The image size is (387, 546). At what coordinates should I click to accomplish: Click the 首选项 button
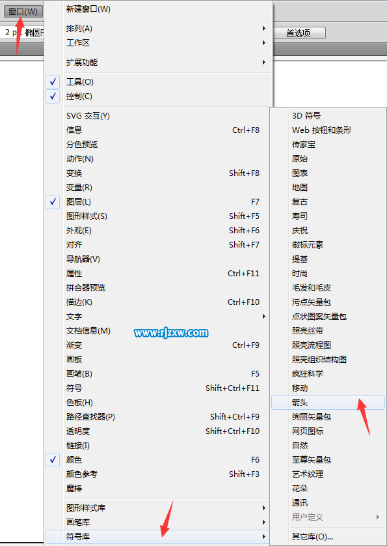299,33
